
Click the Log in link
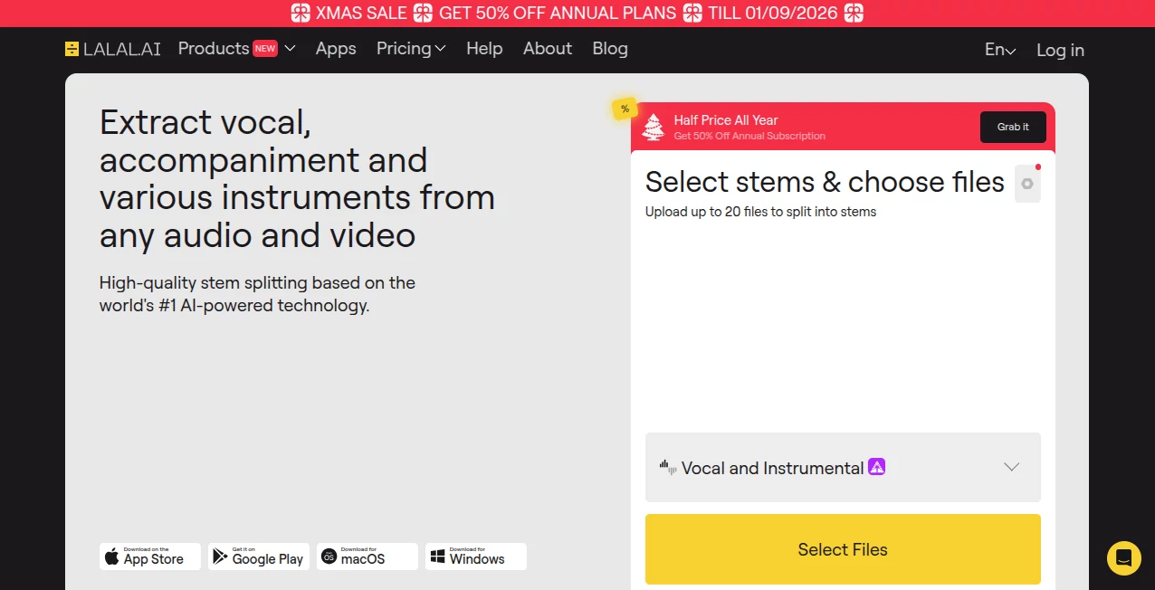[x=1059, y=50]
